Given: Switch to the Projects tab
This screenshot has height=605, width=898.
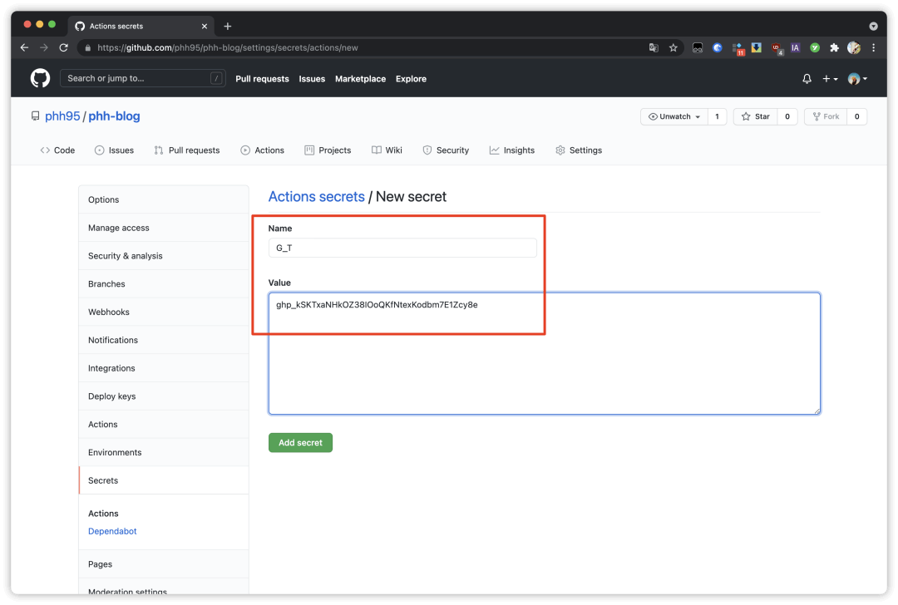Looking at the screenshot, I should [328, 150].
